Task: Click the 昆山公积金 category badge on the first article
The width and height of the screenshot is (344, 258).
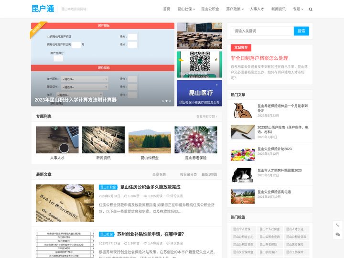Action: (108, 187)
